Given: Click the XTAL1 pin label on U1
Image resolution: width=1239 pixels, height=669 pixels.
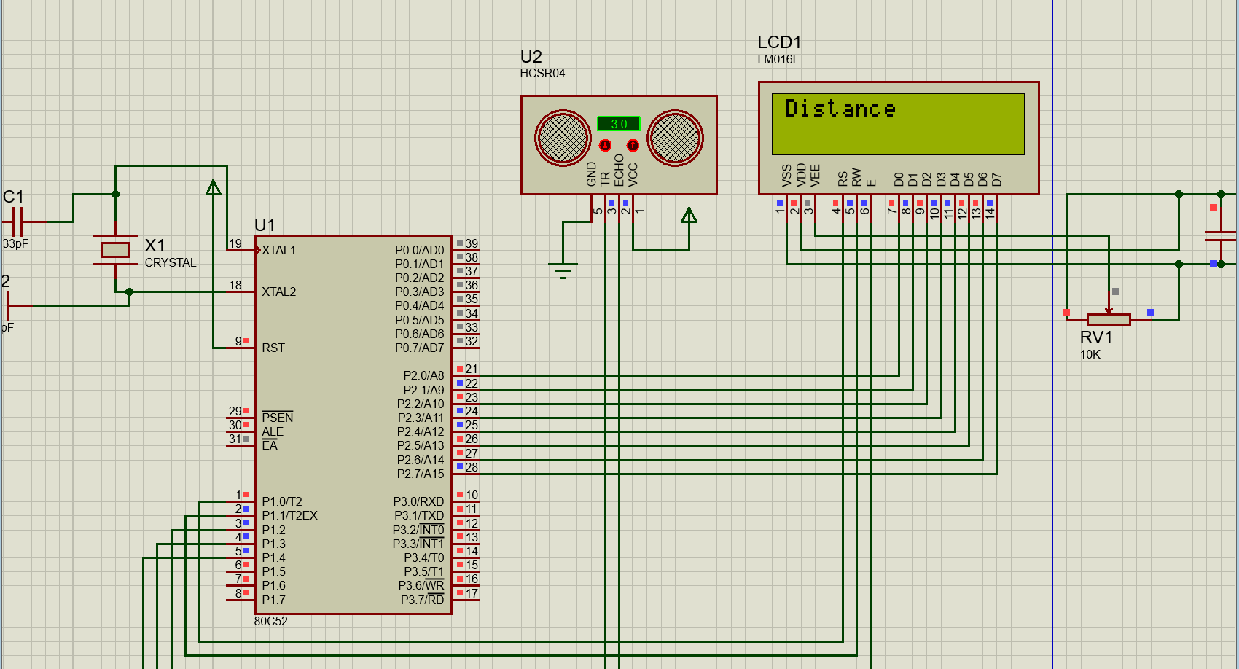Looking at the screenshot, I should [278, 251].
